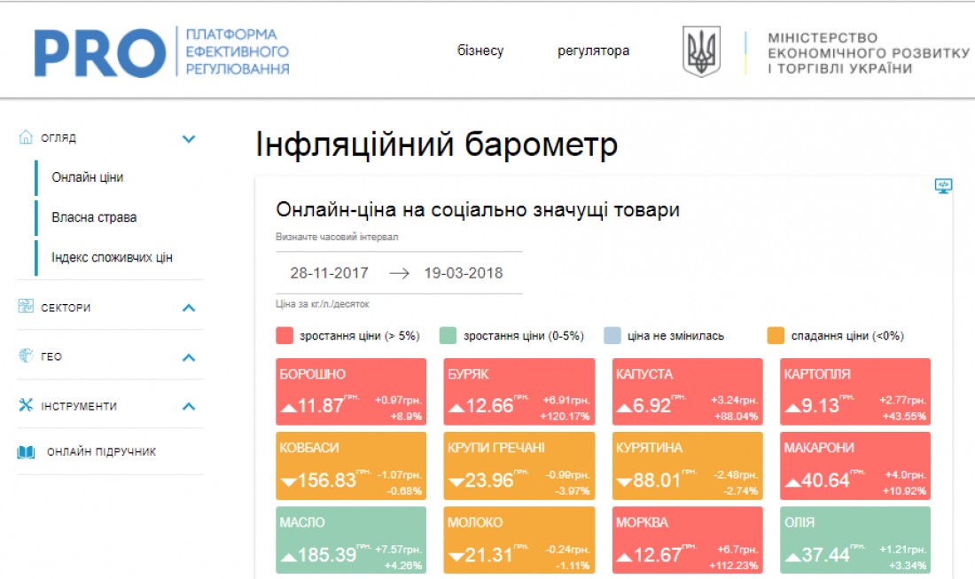The image size is (975, 579).
Task: Click the globe icon beside ГЕО
Action: point(26,356)
